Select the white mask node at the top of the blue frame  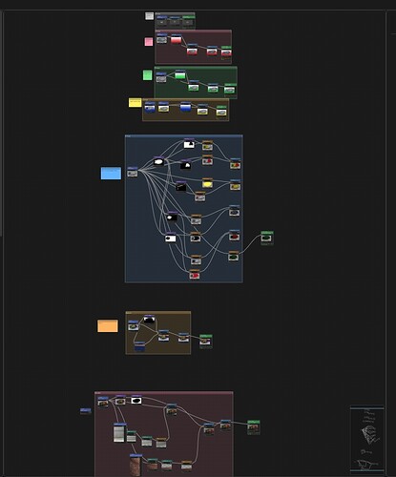click(x=189, y=144)
